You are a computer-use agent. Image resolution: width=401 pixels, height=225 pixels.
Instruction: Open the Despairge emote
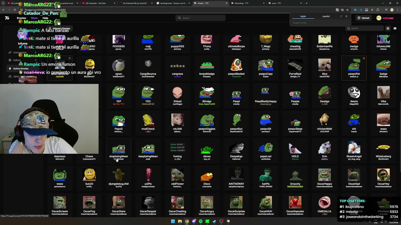[236, 151]
